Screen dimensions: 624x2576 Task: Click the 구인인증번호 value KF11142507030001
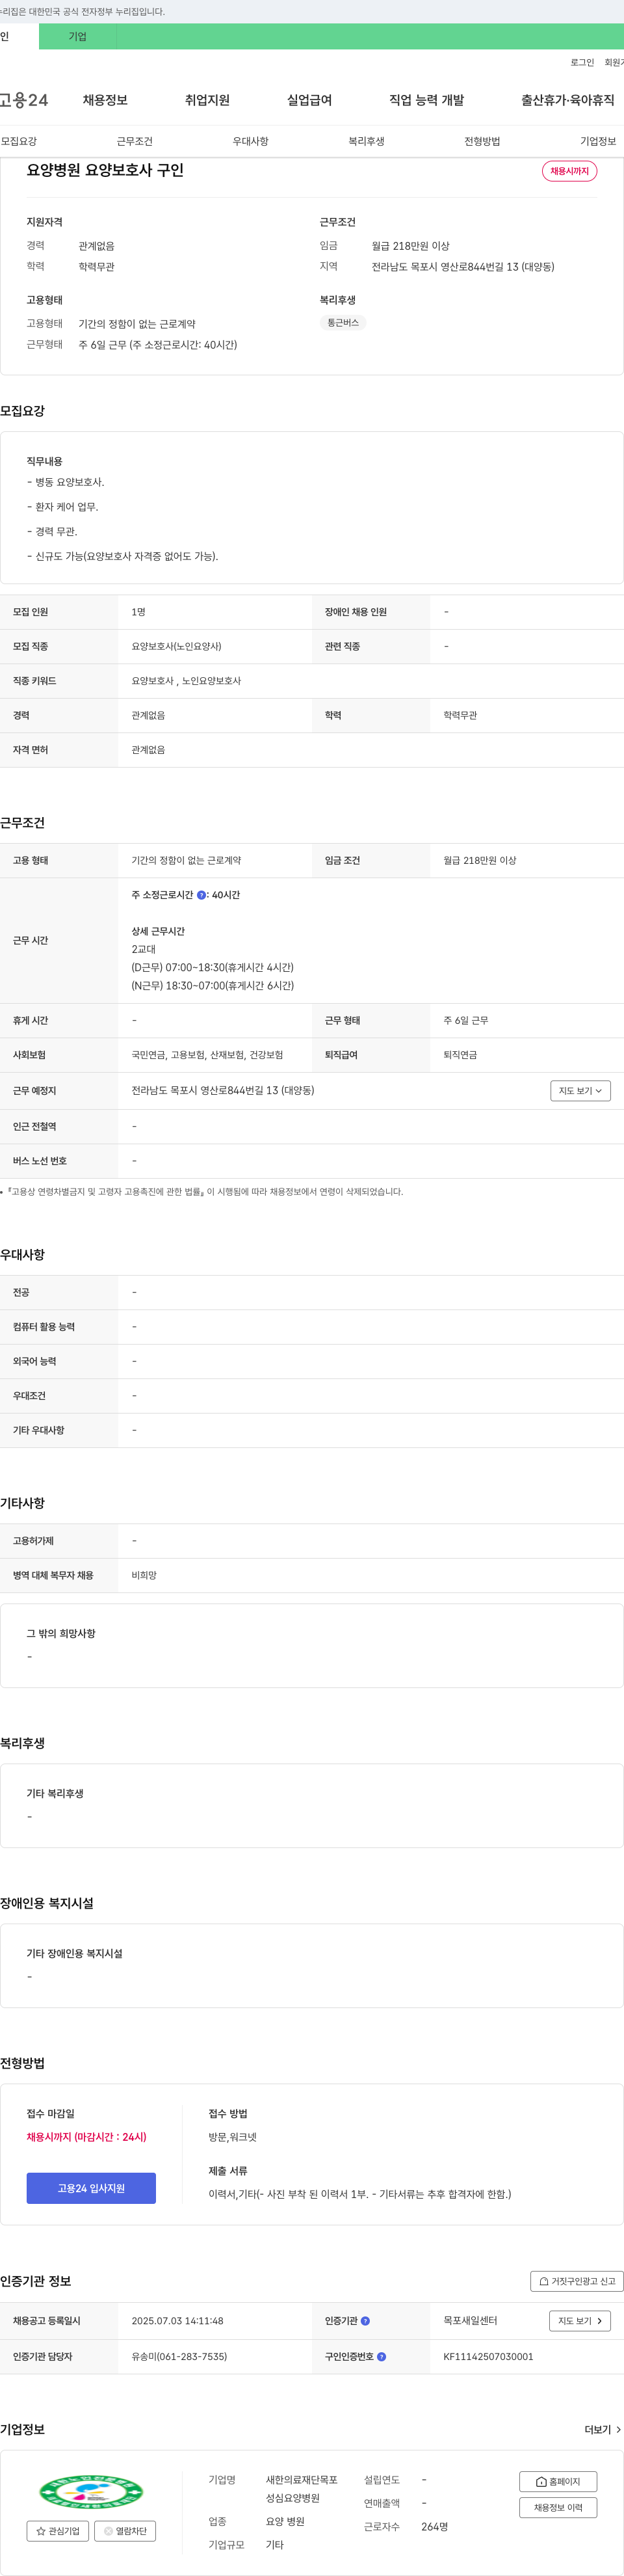click(x=488, y=2357)
